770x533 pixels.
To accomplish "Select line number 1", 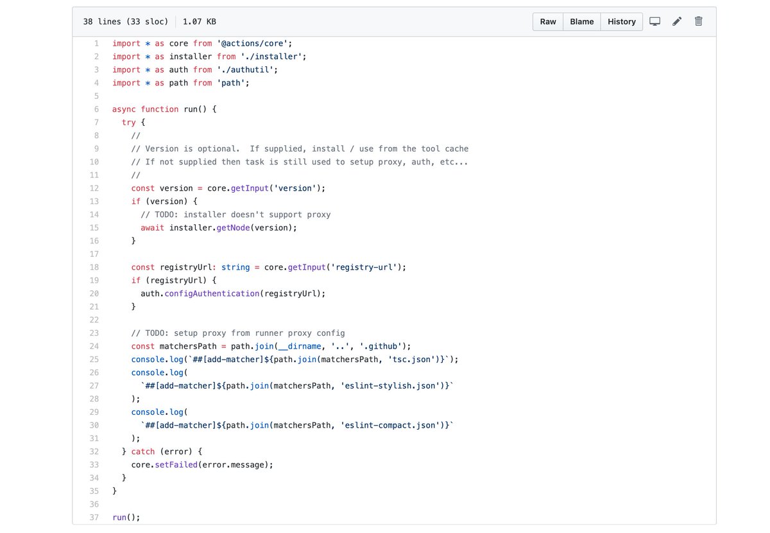I will pyautogui.click(x=96, y=43).
